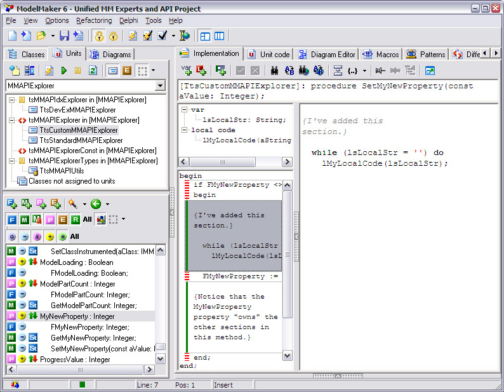Screen dimensions: 504x392
Task: Click the Add Method (M+) icon
Action: (x=27, y=204)
